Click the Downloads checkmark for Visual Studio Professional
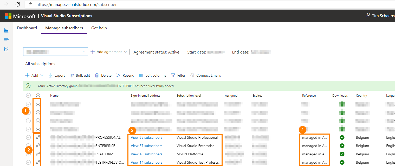The image size is (395, 166). 342,137
